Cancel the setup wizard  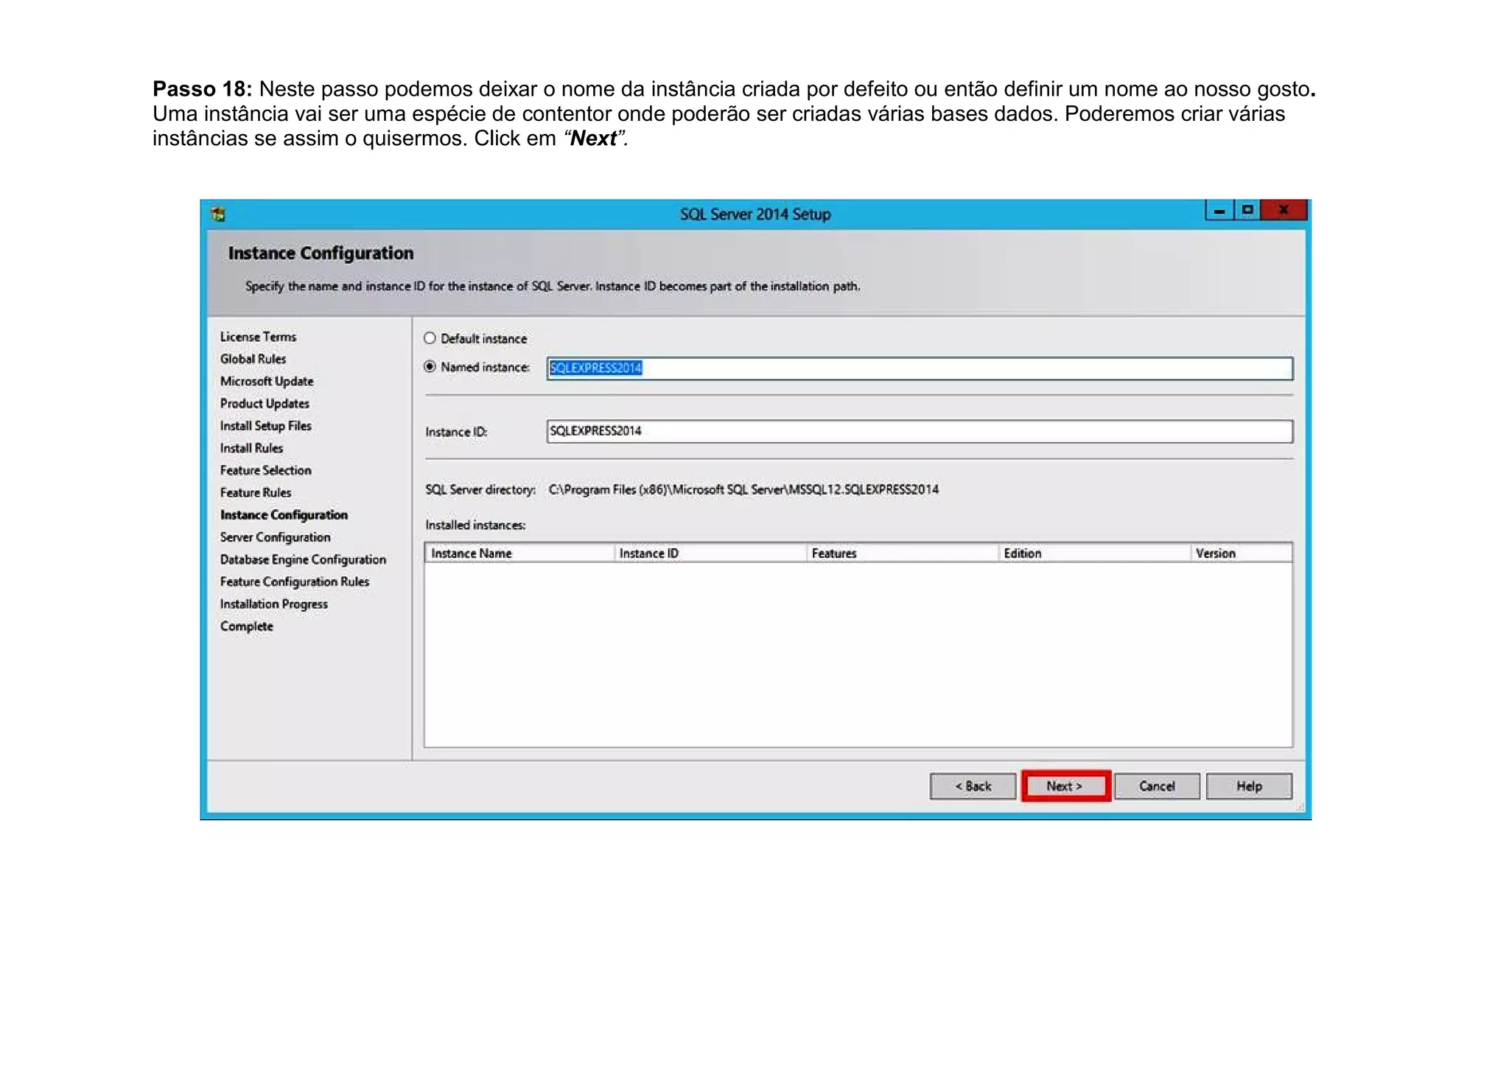(x=1157, y=786)
